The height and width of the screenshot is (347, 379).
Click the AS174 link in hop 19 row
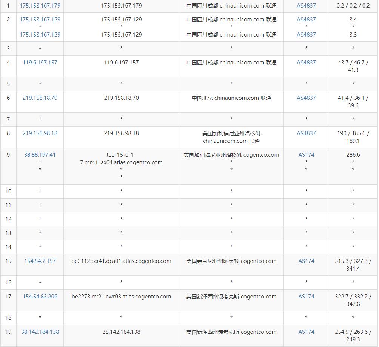[306, 332]
